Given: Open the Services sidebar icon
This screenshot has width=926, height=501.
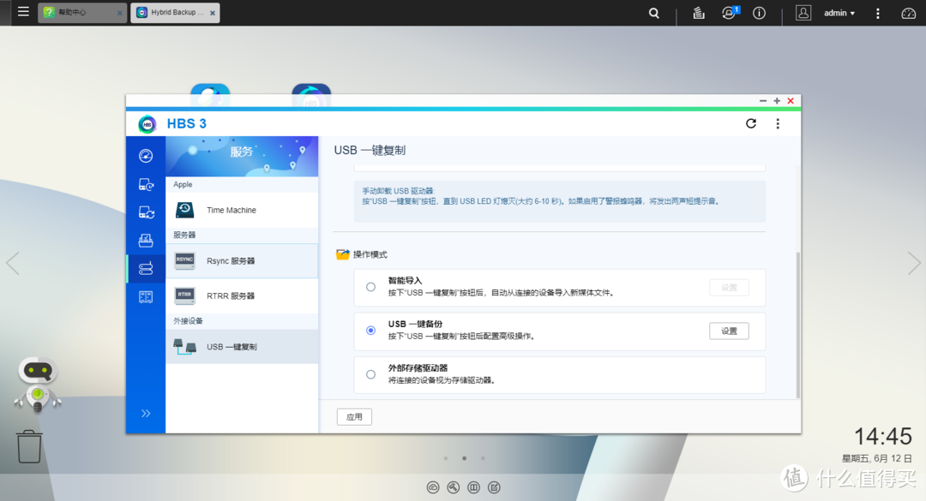Looking at the screenshot, I should tap(146, 268).
